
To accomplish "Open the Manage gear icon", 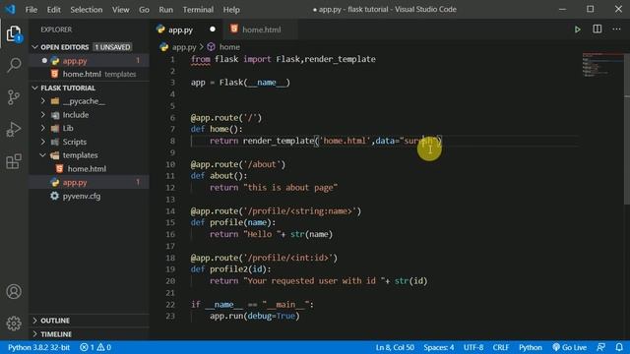I will [x=14, y=324].
